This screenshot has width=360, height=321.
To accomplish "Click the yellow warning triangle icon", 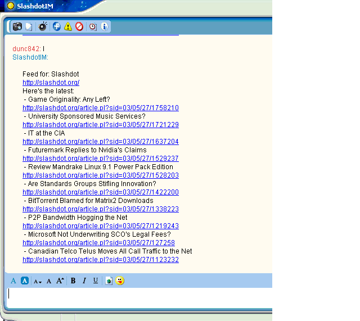I will point(68,26).
